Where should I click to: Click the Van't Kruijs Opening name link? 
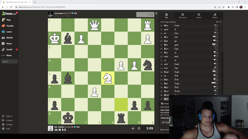coord(168,22)
